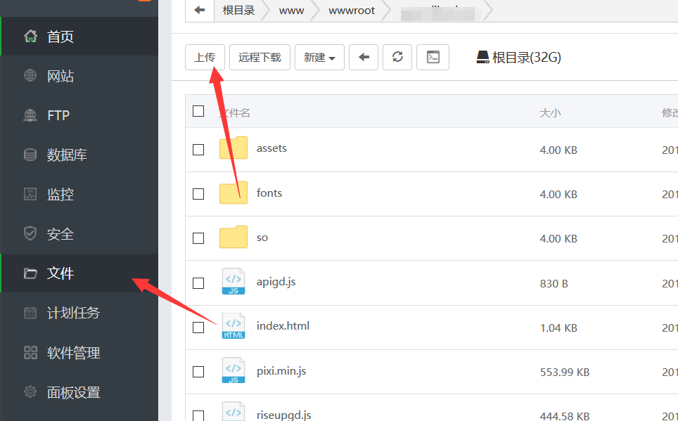This screenshot has width=678, height=421.
Task: Click the index.html HTML file icon
Action: (234, 325)
